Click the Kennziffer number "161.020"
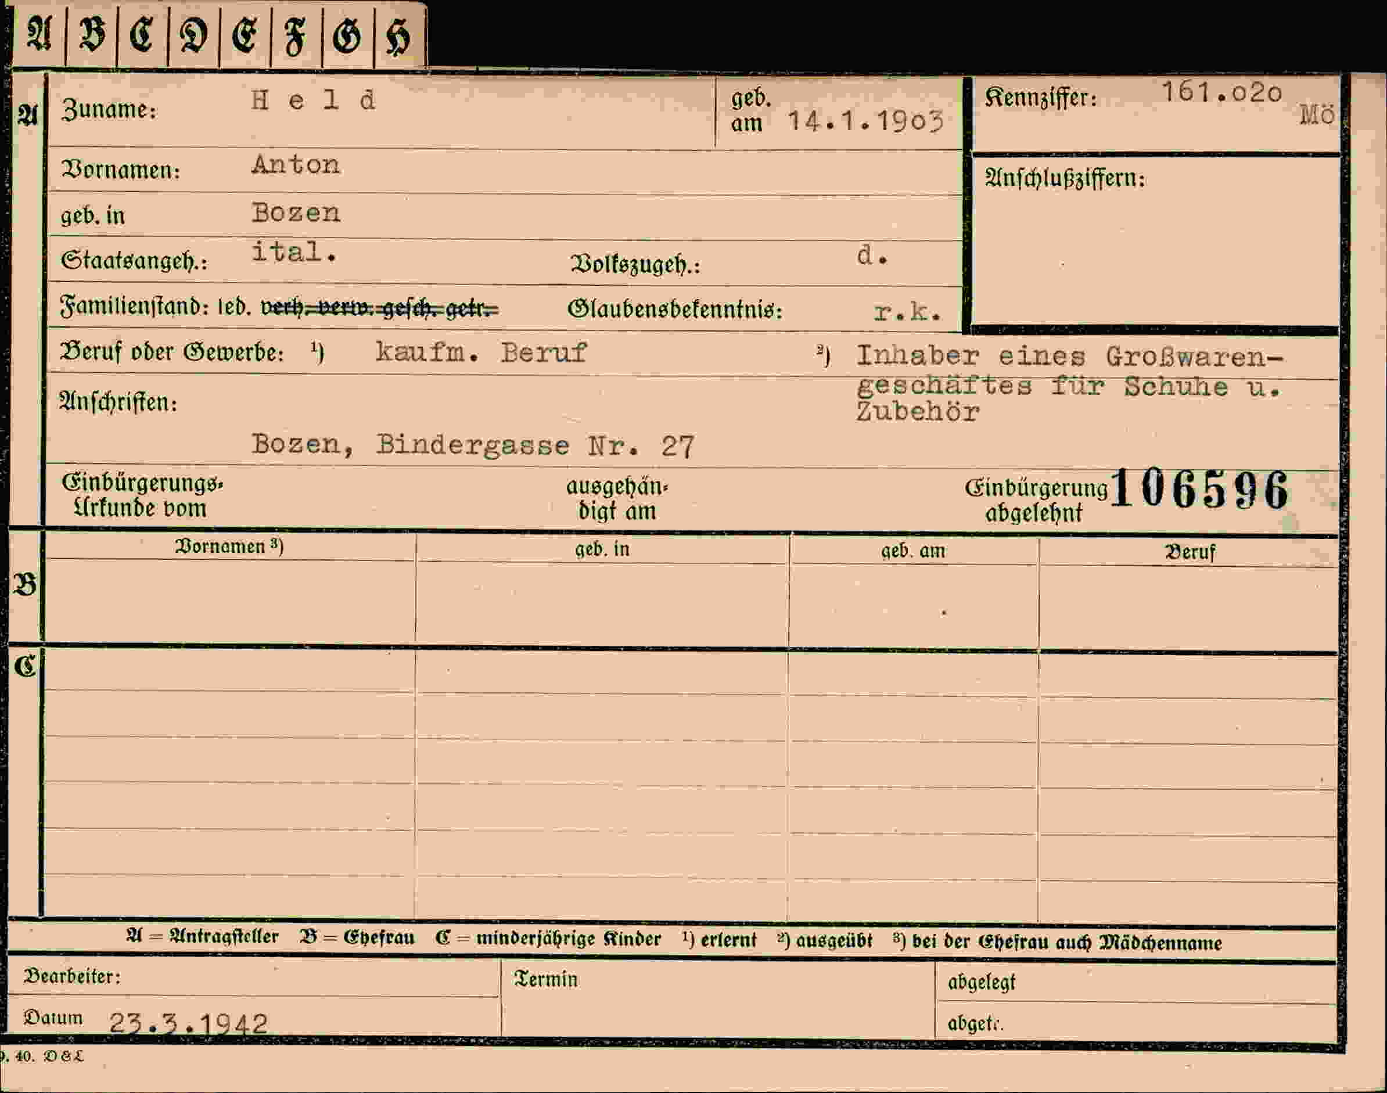 (x=1222, y=93)
